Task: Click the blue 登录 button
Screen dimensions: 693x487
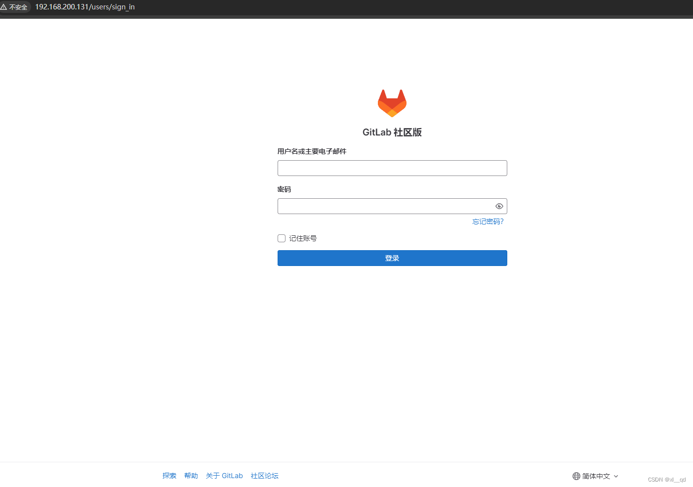Action: (x=392, y=258)
